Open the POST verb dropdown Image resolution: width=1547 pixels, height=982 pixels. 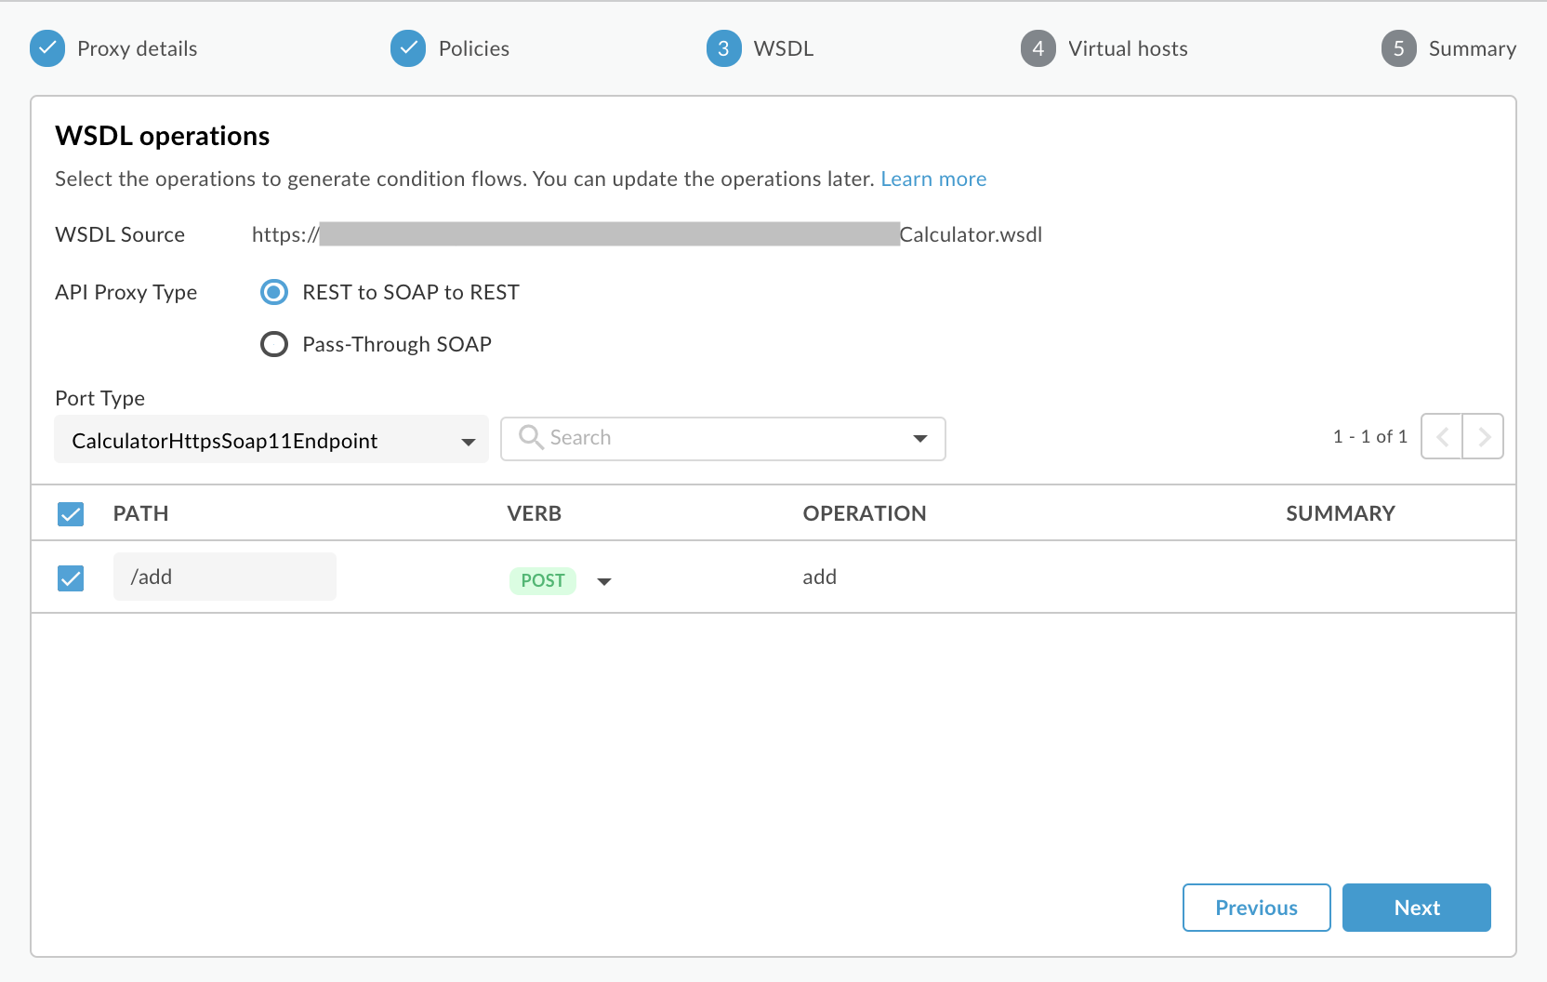[604, 581]
